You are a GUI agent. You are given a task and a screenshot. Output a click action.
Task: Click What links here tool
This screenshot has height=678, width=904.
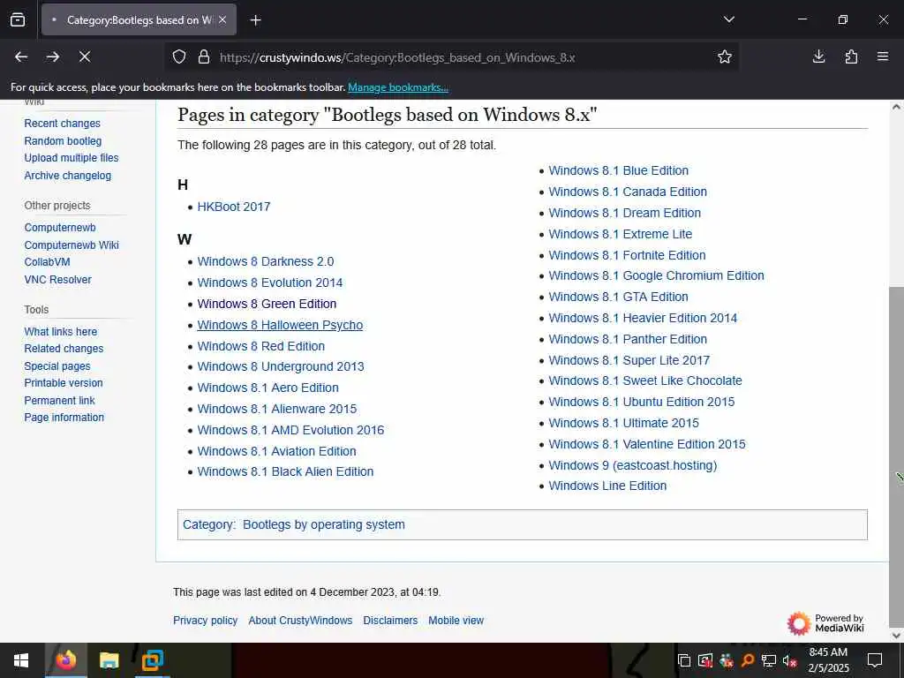[x=61, y=332]
